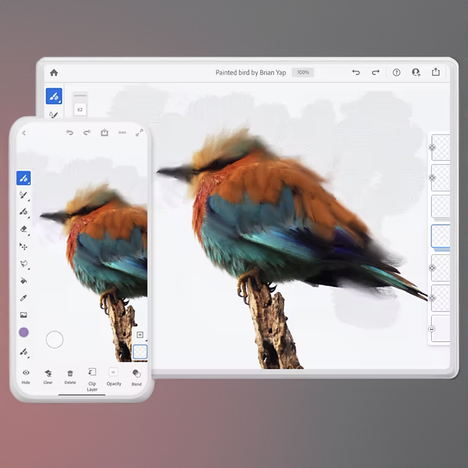Screen dimensions: 468x468
Task: Select the Vector brush tool on the phone
Action: click(x=23, y=211)
